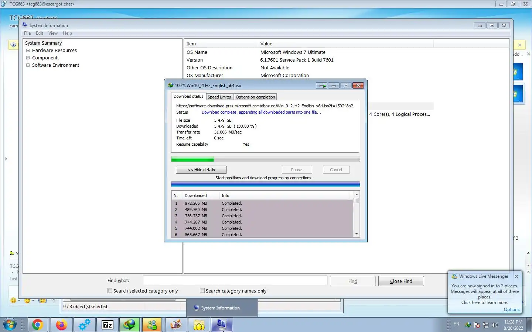Open the Edit menu in System Information

click(x=40, y=33)
